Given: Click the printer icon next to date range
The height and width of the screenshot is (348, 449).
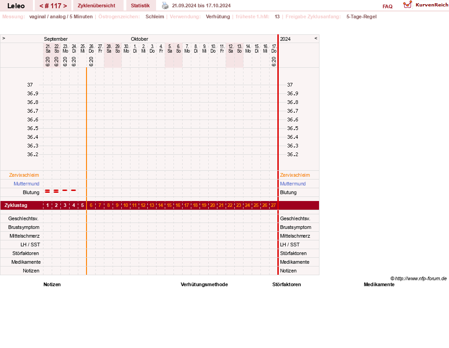Looking at the screenshot, I should (x=165, y=5).
